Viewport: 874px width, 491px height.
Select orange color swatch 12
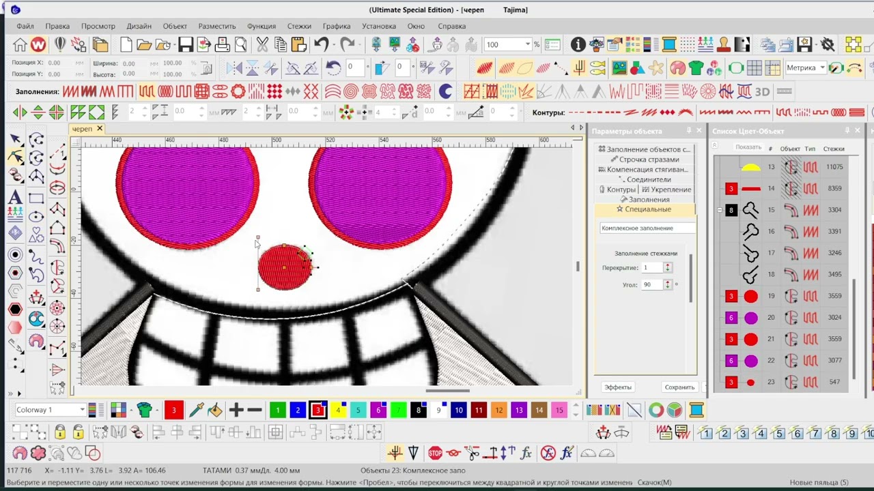click(x=499, y=410)
